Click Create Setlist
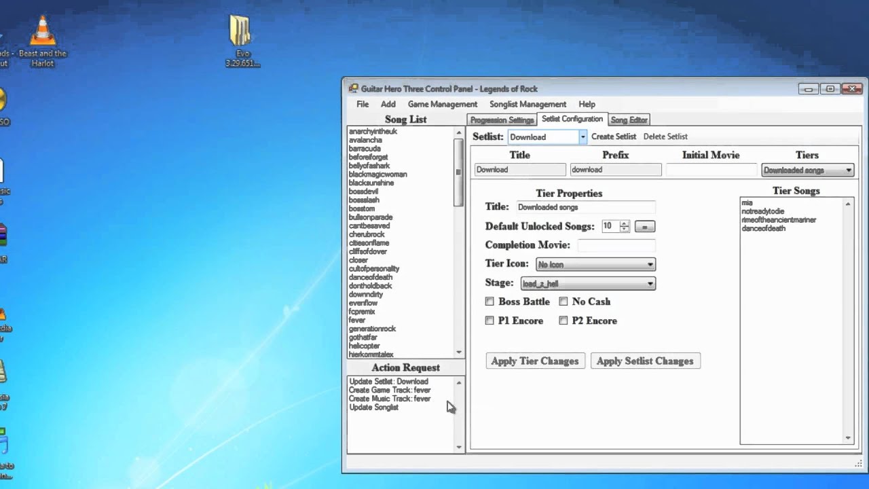This screenshot has width=869, height=489. [614, 137]
